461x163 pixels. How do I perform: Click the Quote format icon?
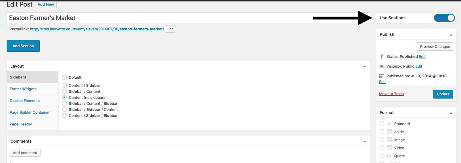point(389,156)
